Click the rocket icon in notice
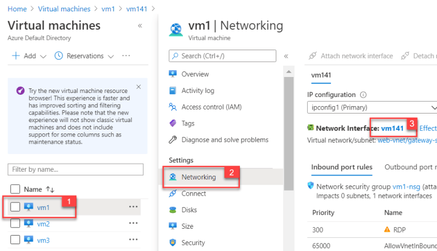437x251 pixels. tap(21, 91)
